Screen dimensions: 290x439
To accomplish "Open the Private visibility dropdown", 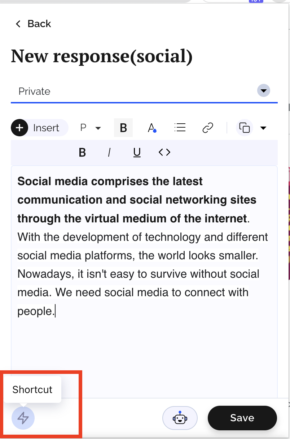I will (144, 91).
